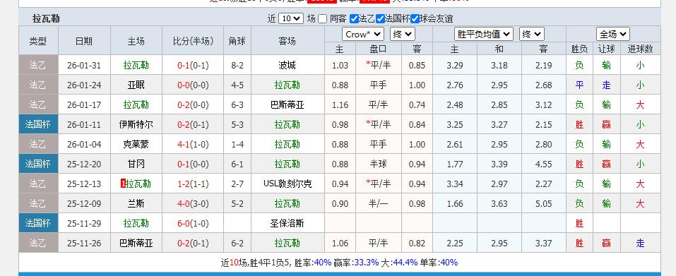Image resolution: width=676 pixels, height=276 pixels.
Task: Open away team 巴斯蒂亚 in the 26-01-17 row
Action: (x=287, y=105)
